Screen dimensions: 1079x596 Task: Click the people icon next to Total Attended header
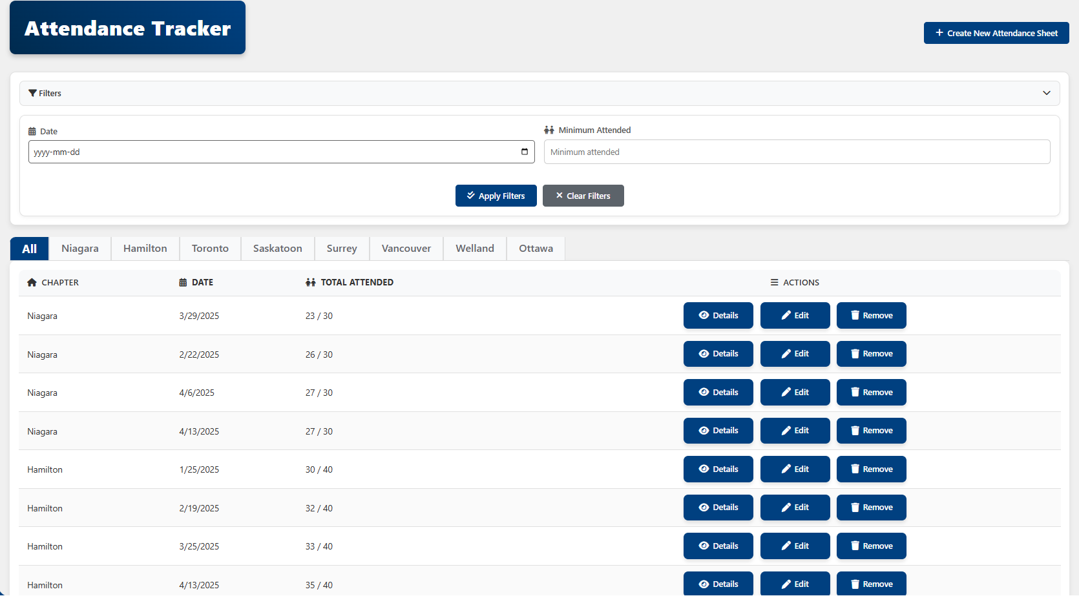point(309,282)
